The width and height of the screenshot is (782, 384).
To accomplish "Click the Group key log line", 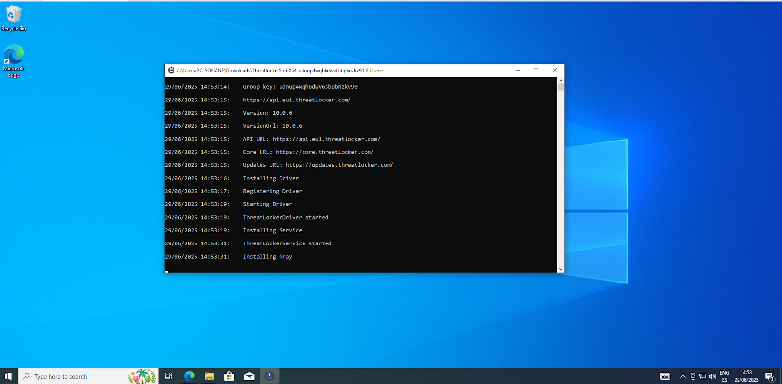I will point(261,87).
